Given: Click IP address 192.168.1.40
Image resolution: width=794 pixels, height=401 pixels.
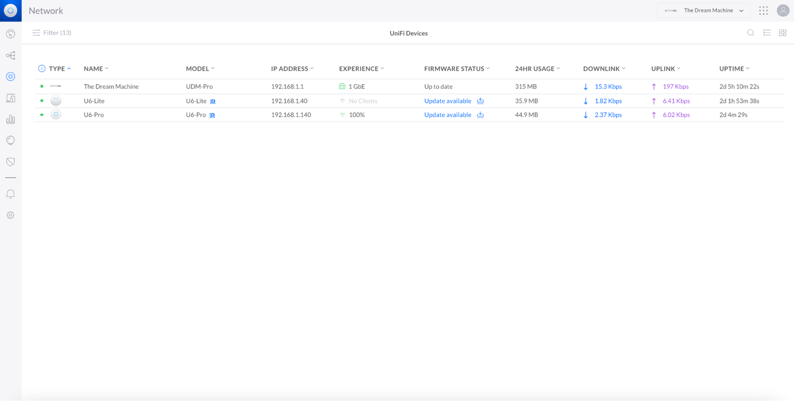Looking at the screenshot, I should 289,101.
